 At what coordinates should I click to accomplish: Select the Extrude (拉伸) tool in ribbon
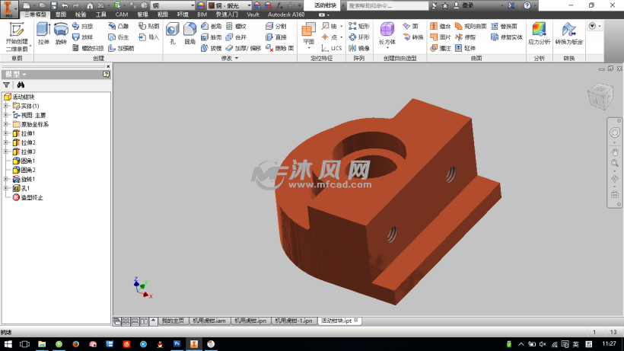[43, 33]
